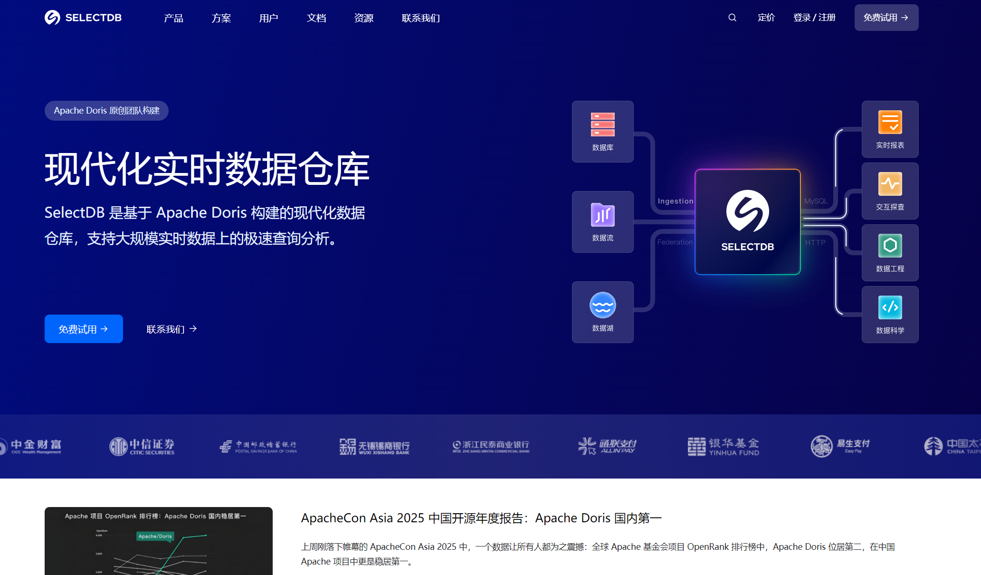The image size is (981, 575).
Task: Open the search function
Action: click(x=732, y=17)
